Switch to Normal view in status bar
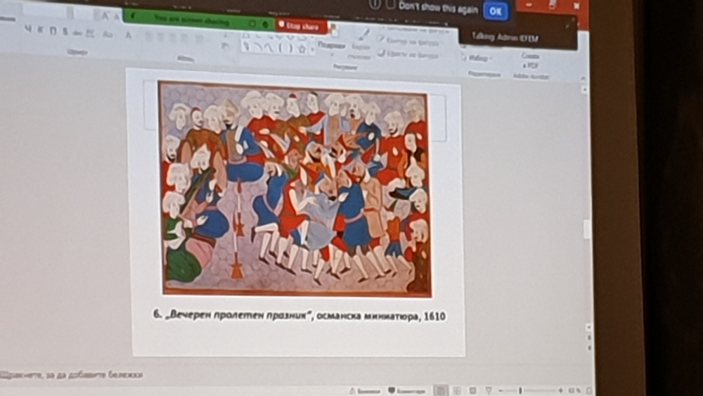The image size is (703, 396). coord(440,390)
